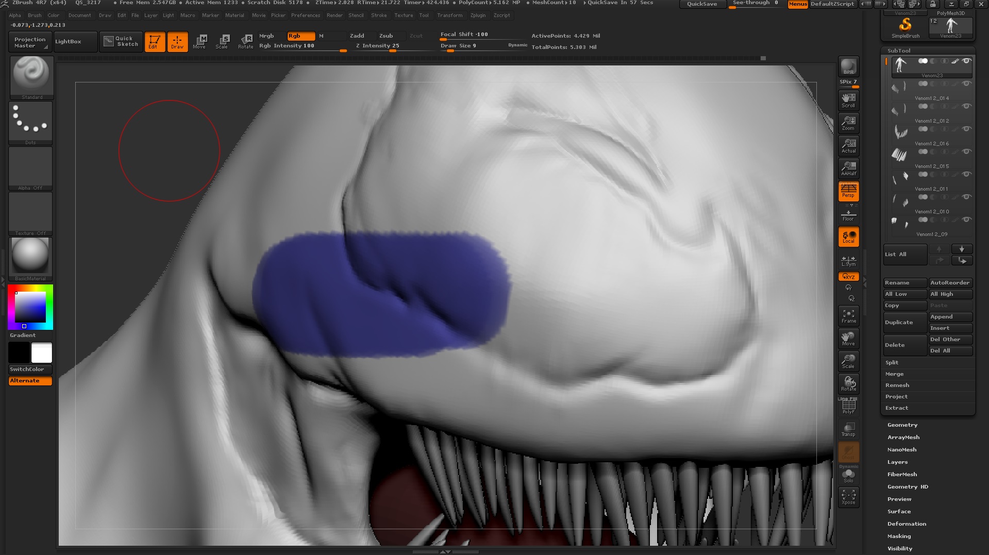Viewport: 989px width, 555px height.
Task: Click the Append subtool button
Action: coord(950,317)
